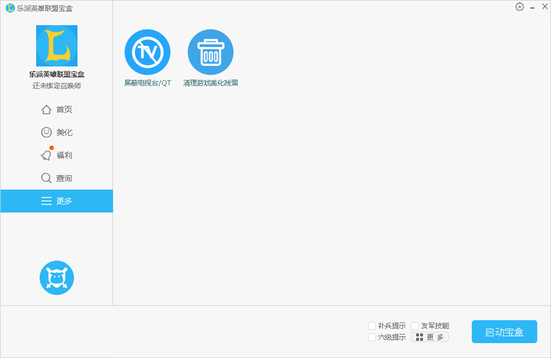Click the 还未绑定召唤师 text
The height and width of the screenshot is (358, 551).
coord(56,86)
